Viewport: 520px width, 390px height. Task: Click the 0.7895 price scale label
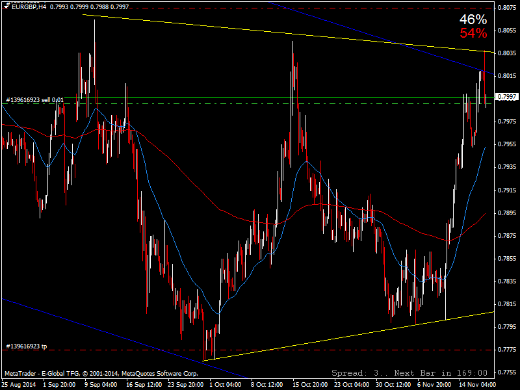507,213
